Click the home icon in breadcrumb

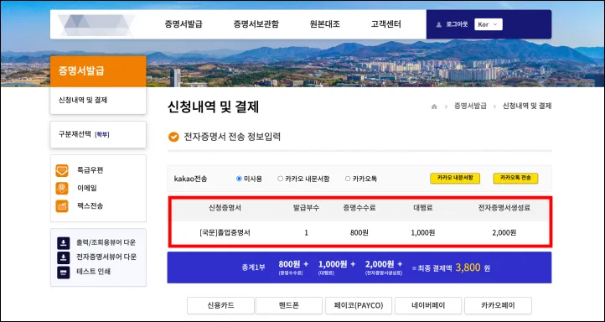point(434,106)
